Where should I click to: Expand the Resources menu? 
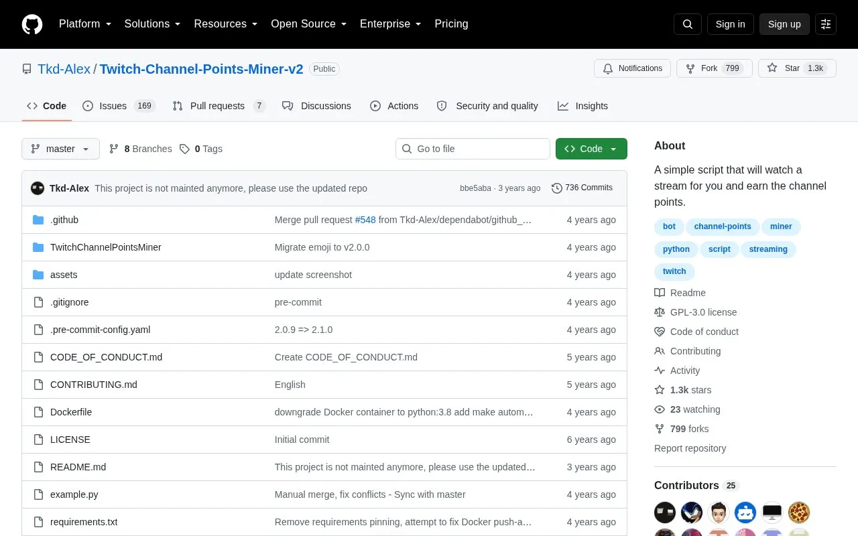(x=226, y=24)
